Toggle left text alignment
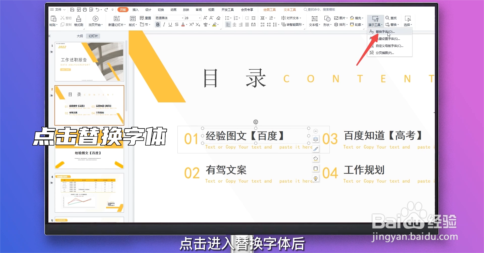Screen dimensions: 484x253 click(228, 24)
